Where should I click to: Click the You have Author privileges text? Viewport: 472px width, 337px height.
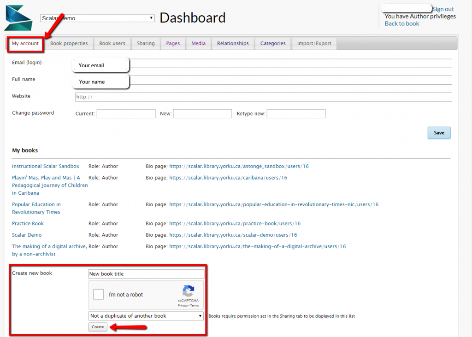[420, 16]
